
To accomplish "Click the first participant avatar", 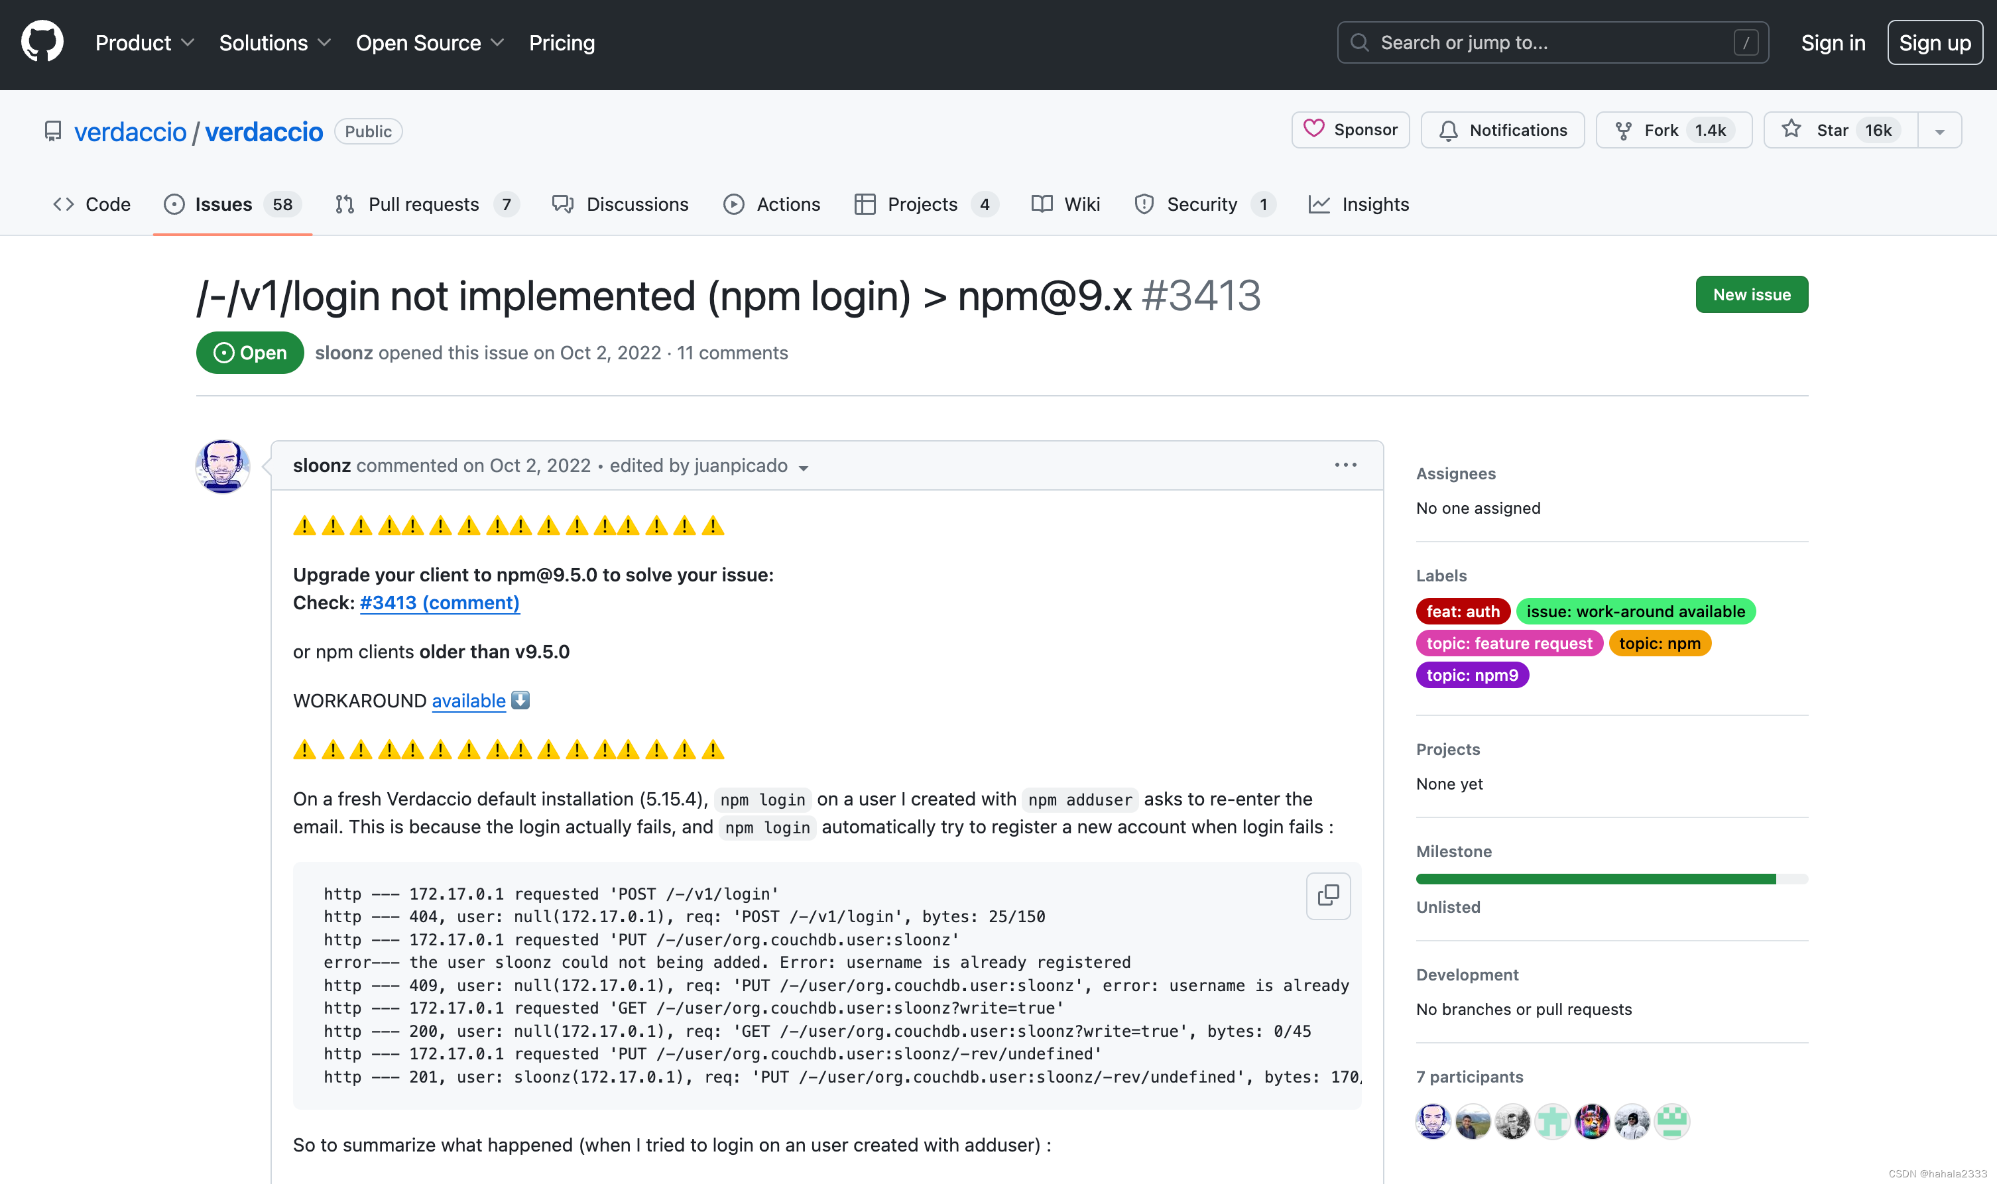I will pyautogui.click(x=1433, y=1122).
